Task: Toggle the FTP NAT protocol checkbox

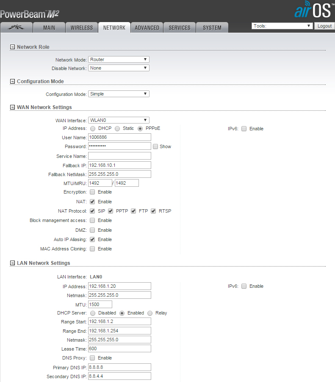Action: pyautogui.click(x=133, y=211)
